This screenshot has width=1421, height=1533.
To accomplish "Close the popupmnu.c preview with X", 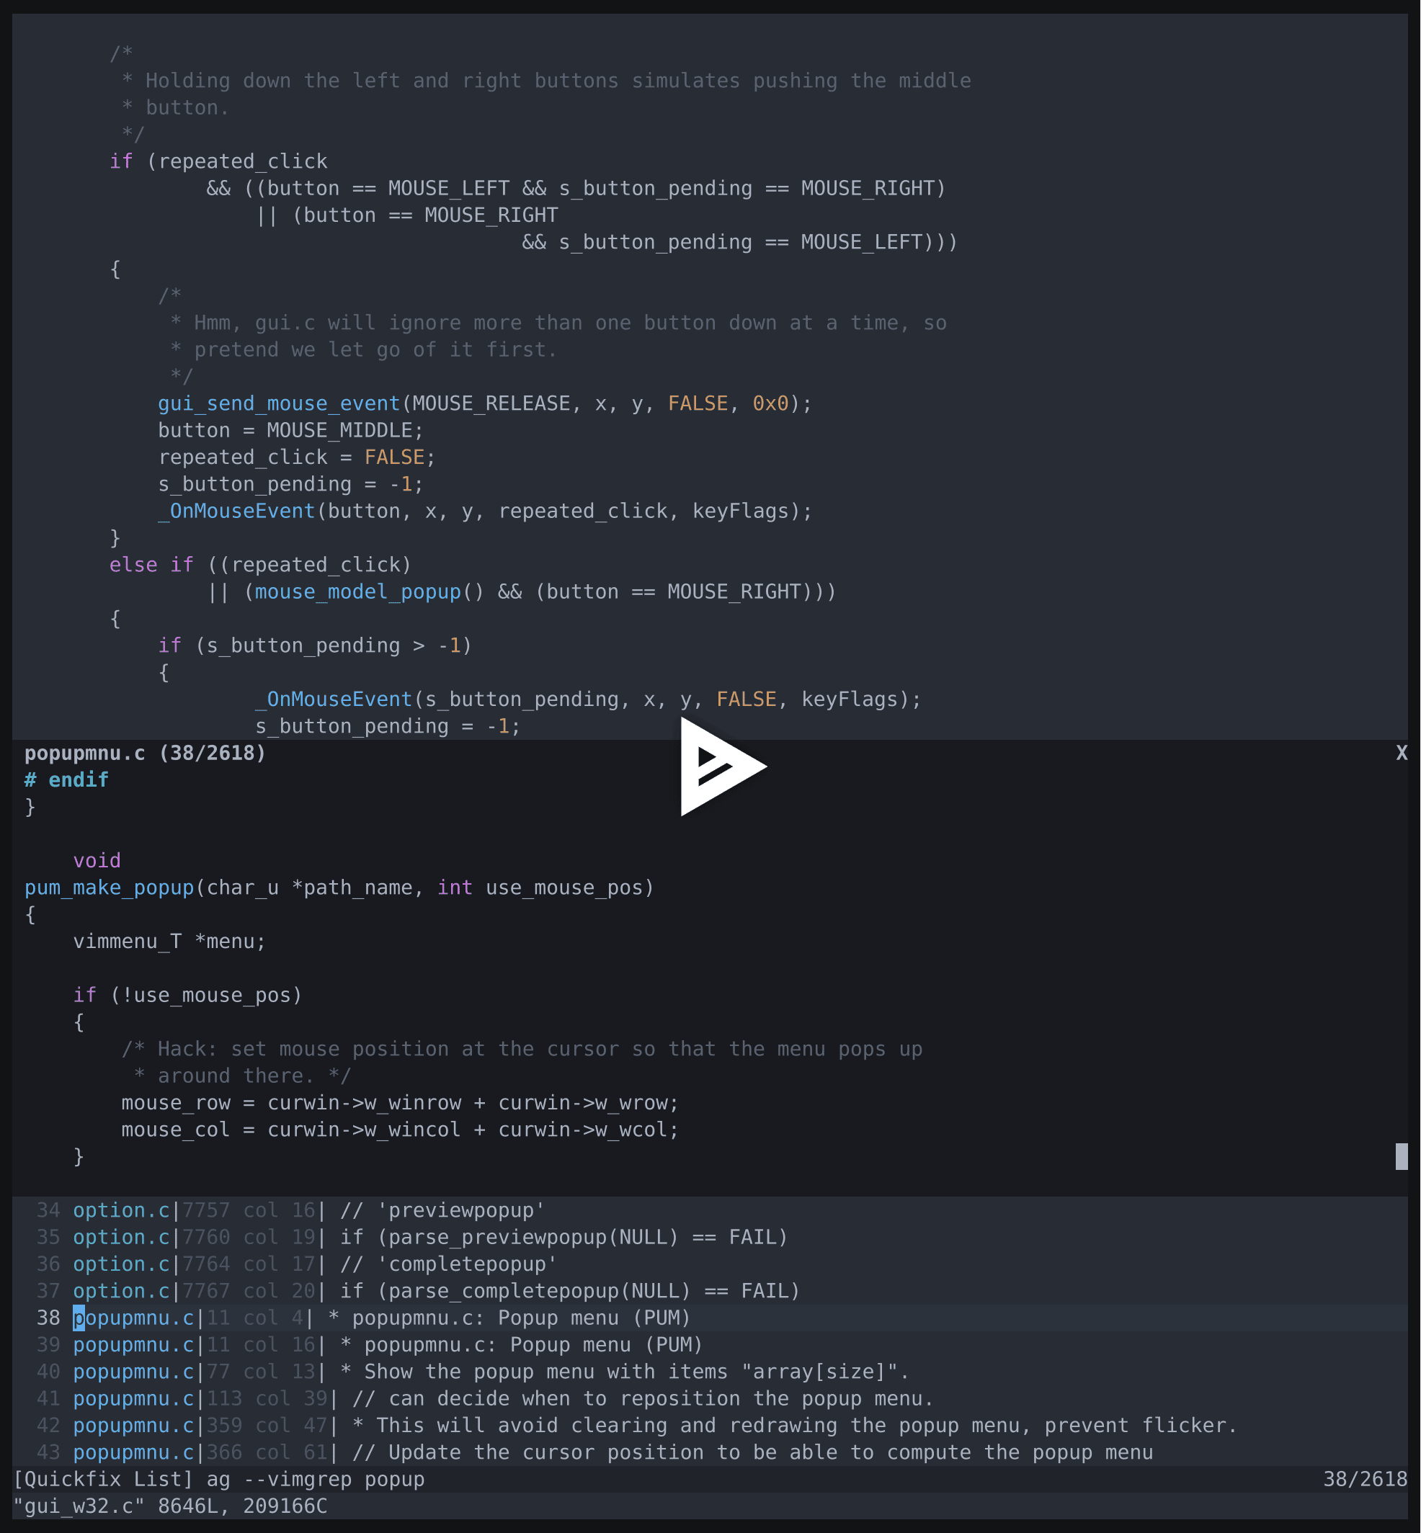I will coord(1401,754).
